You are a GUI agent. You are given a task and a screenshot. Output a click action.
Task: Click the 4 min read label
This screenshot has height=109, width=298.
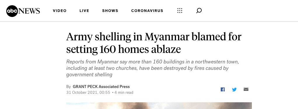124,93
